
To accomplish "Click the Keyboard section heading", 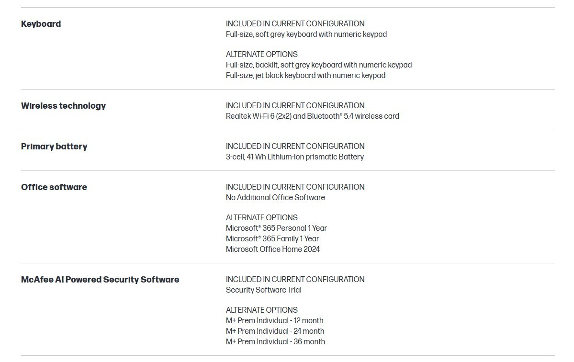I will [41, 24].
